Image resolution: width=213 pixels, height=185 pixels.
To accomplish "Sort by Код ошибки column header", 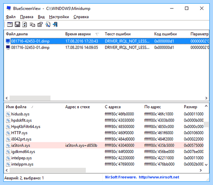I will (x=165, y=34).
